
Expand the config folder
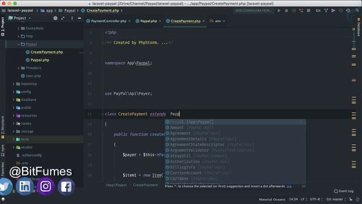[x=14, y=92]
